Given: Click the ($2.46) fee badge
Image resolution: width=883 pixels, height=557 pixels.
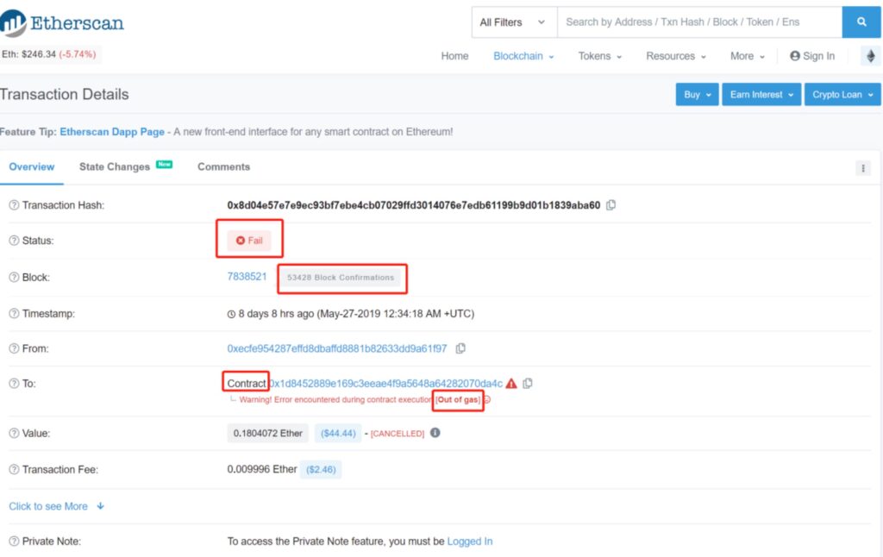Looking at the screenshot, I should [x=321, y=469].
